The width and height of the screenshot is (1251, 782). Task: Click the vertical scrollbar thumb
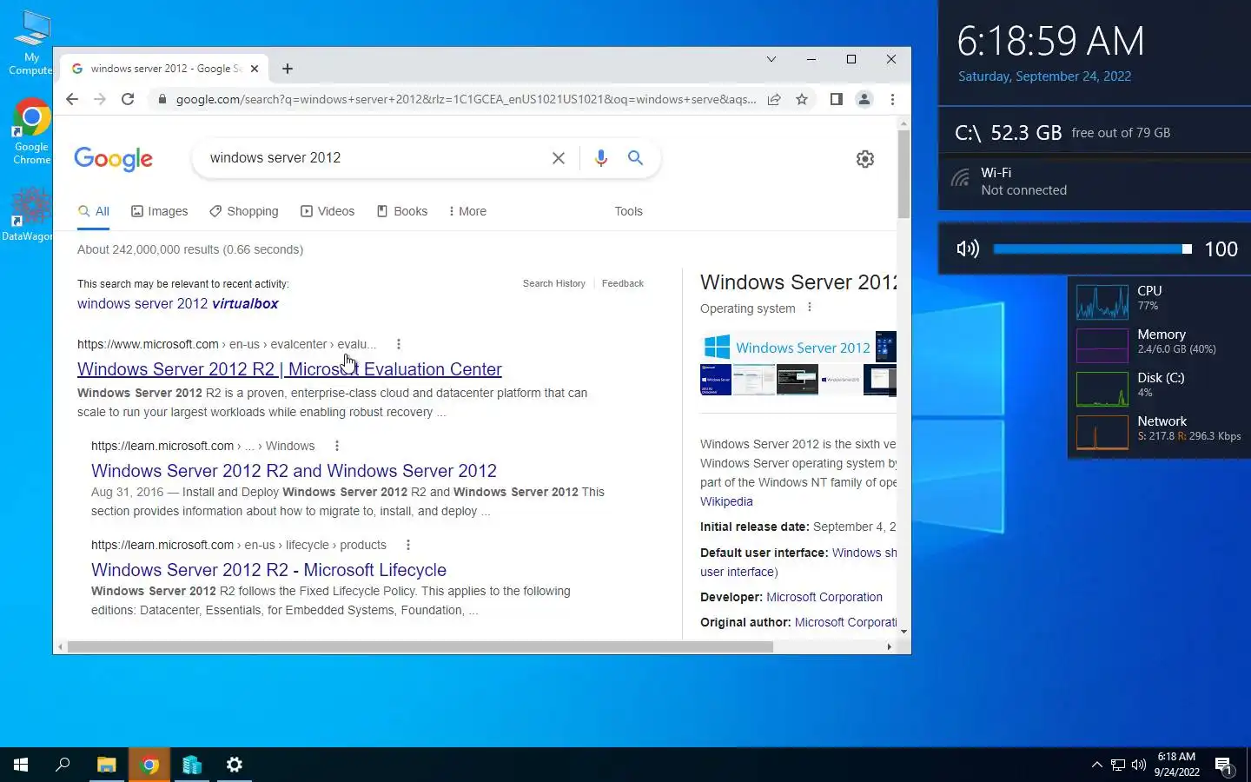click(x=903, y=174)
